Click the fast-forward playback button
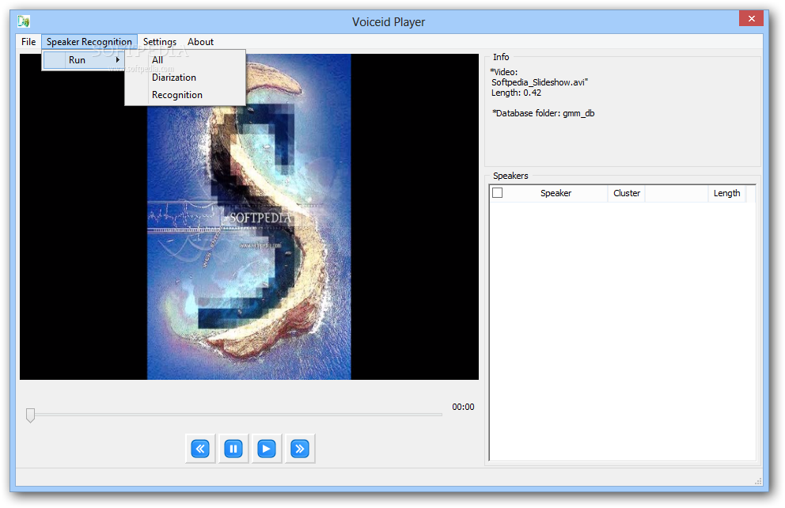Image resolution: width=785 pixels, height=508 pixels. click(x=299, y=449)
